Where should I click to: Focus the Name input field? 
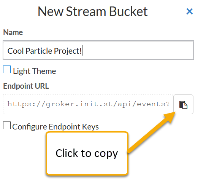[98, 50]
